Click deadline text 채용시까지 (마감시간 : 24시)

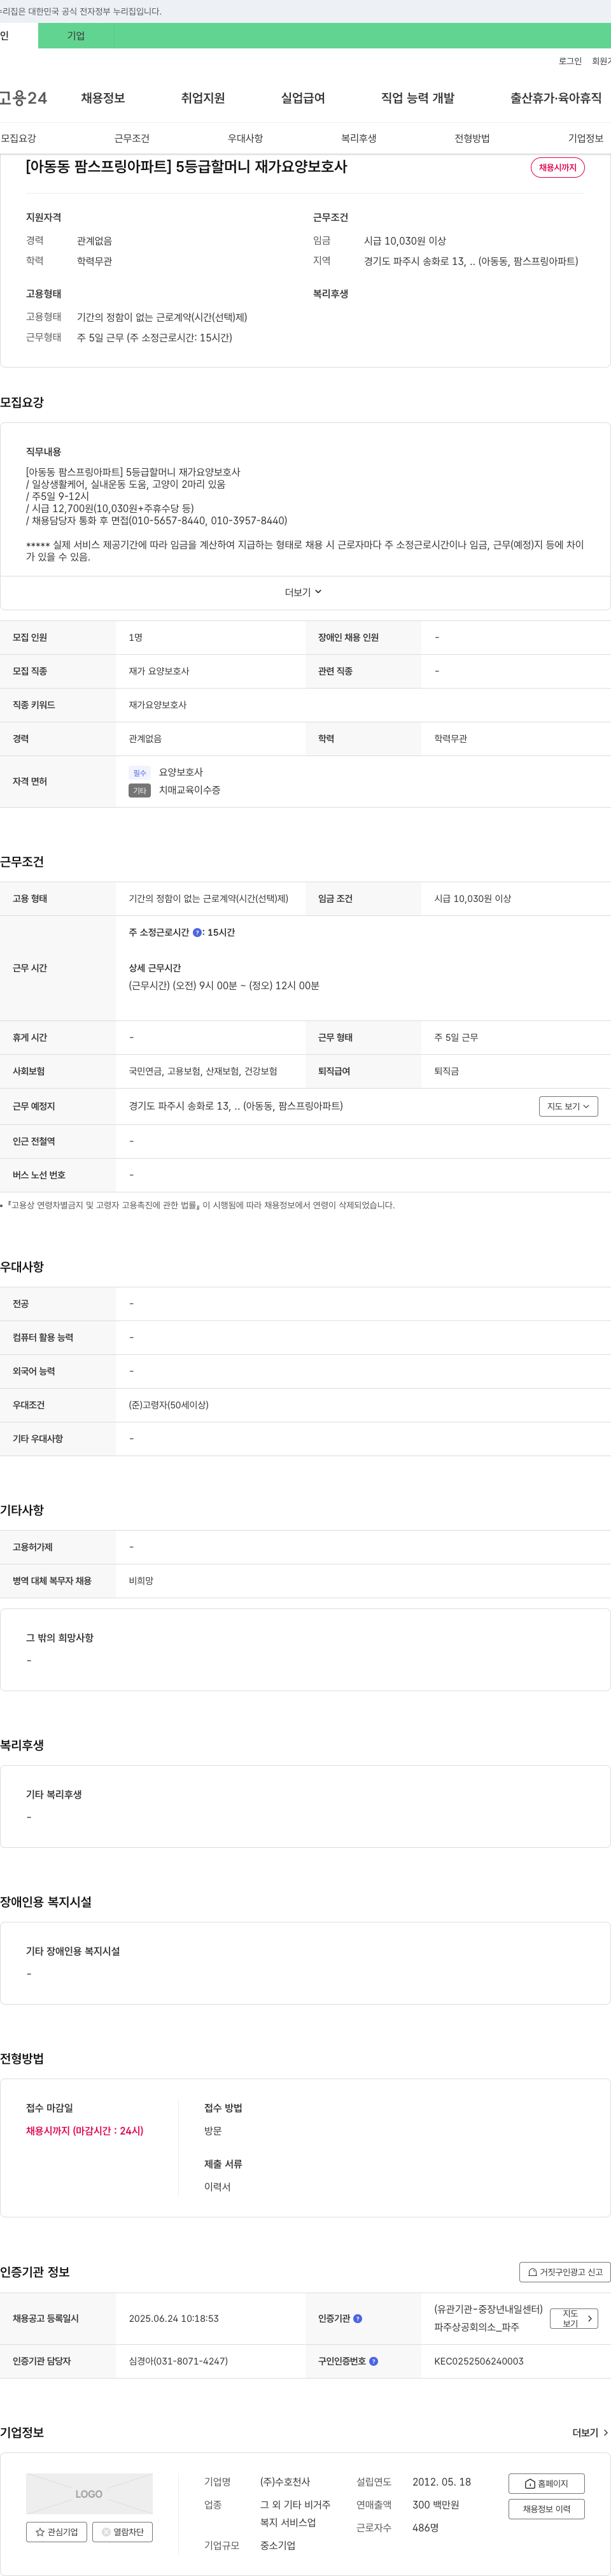pos(85,2131)
